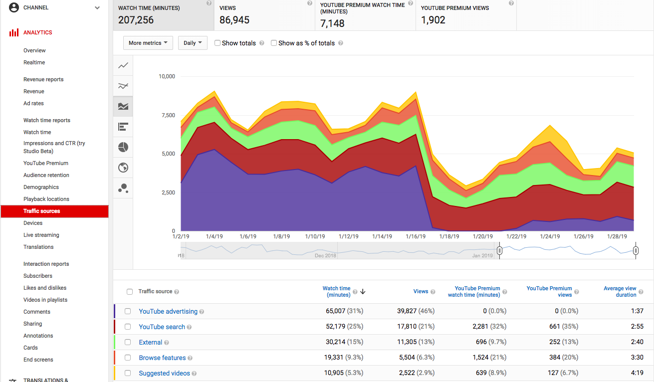This screenshot has width=654, height=382.
Task: Open the External traffic source link
Action: [151, 343]
